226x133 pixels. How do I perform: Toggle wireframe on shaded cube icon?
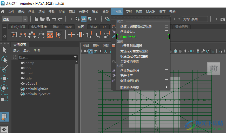175,51
